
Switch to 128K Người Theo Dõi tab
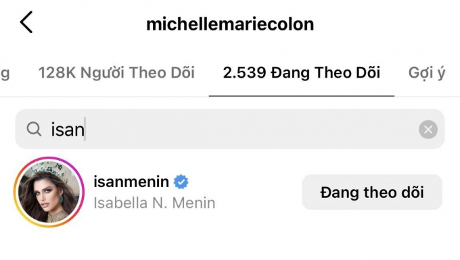click(x=116, y=73)
